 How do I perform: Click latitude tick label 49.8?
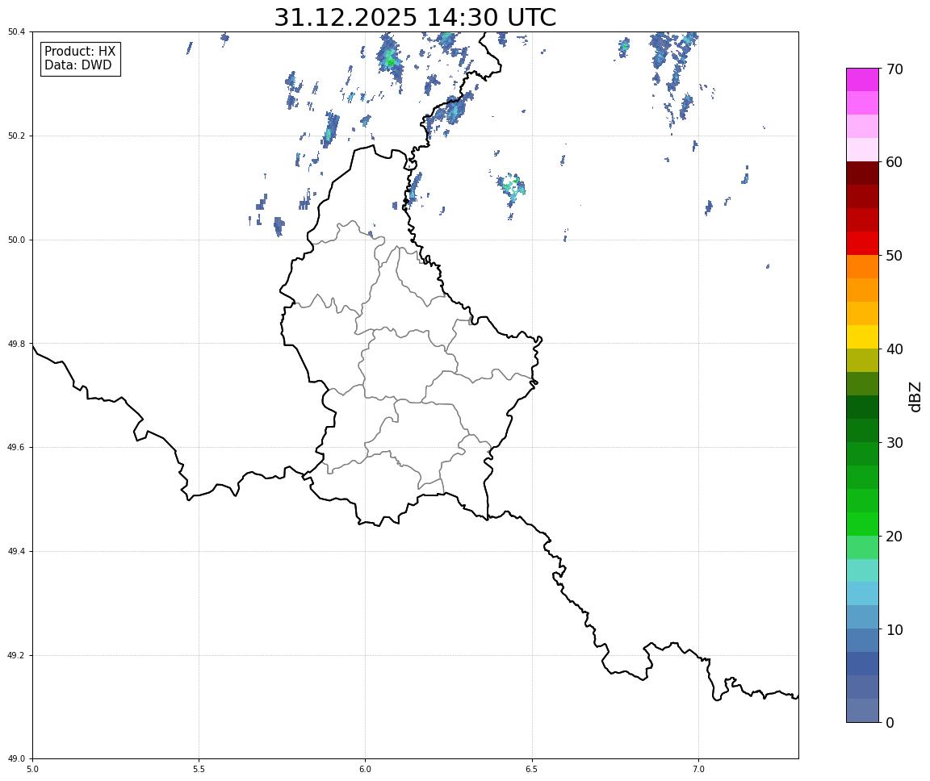click(x=16, y=344)
